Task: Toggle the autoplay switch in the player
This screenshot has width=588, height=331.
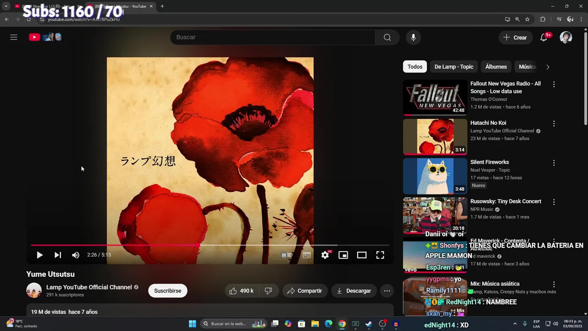Action: 287,255
